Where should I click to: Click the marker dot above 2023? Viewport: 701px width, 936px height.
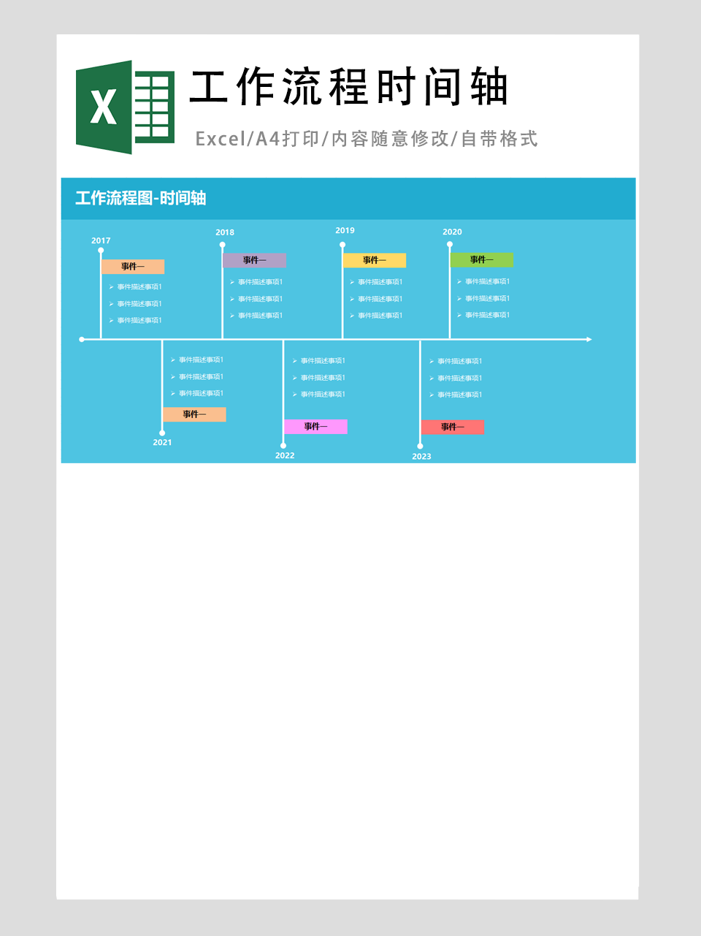point(420,446)
